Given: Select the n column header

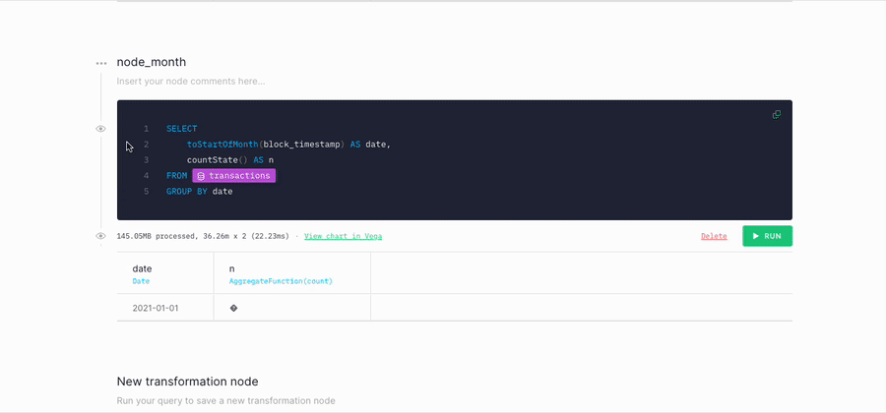Looking at the screenshot, I should point(232,268).
